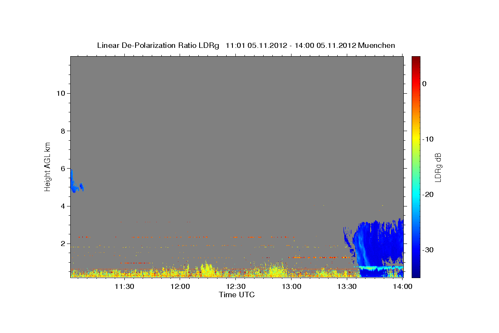Click the "Time UTC" x-axis label
Image resolution: width=499 pixels, height=333 pixels.
(x=237, y=295)
